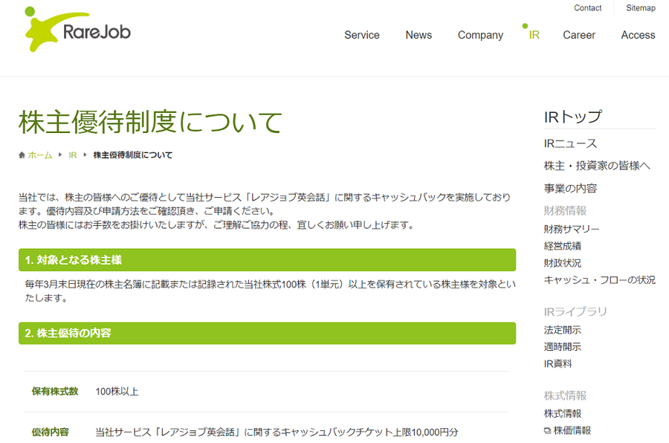
Task: Click the gray 株式情報 section heading
Action: 565,395
